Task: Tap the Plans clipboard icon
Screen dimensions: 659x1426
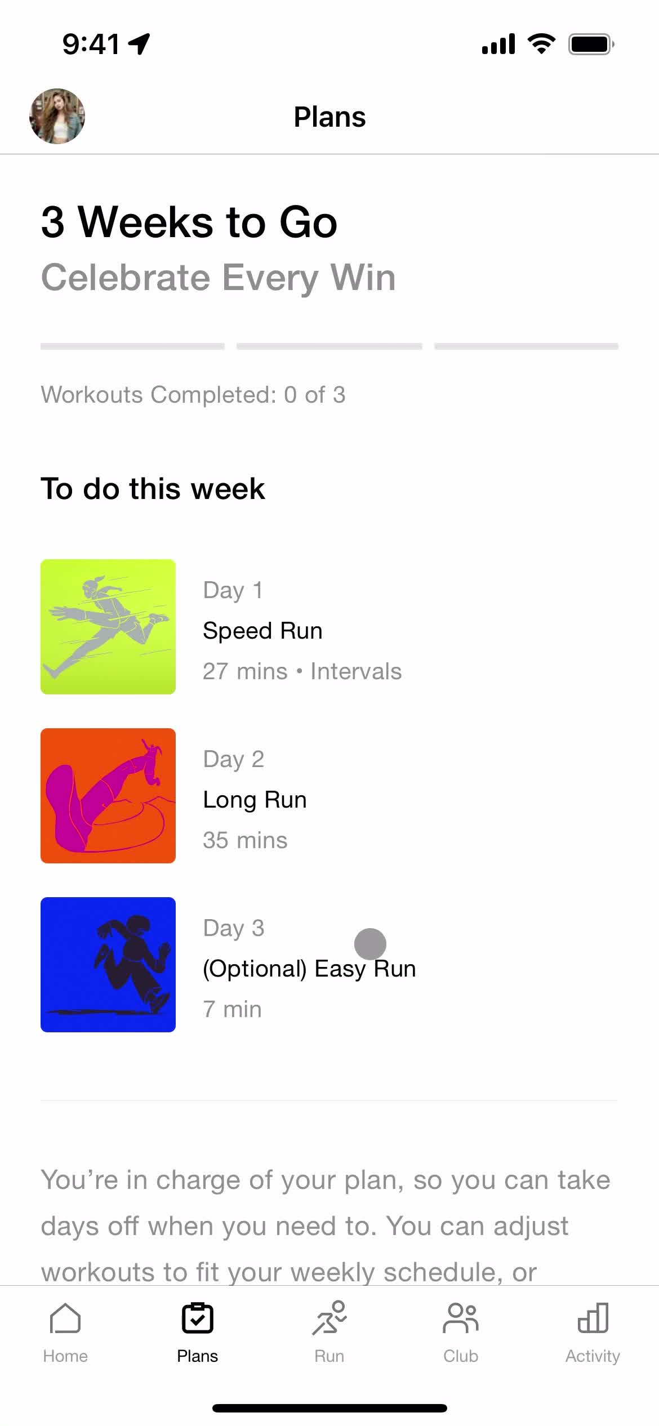Action: pyautogui.click(x=197, y=1318)
